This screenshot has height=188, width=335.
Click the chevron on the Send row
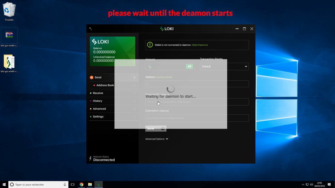pyautogui.click(x=135, y=77)
